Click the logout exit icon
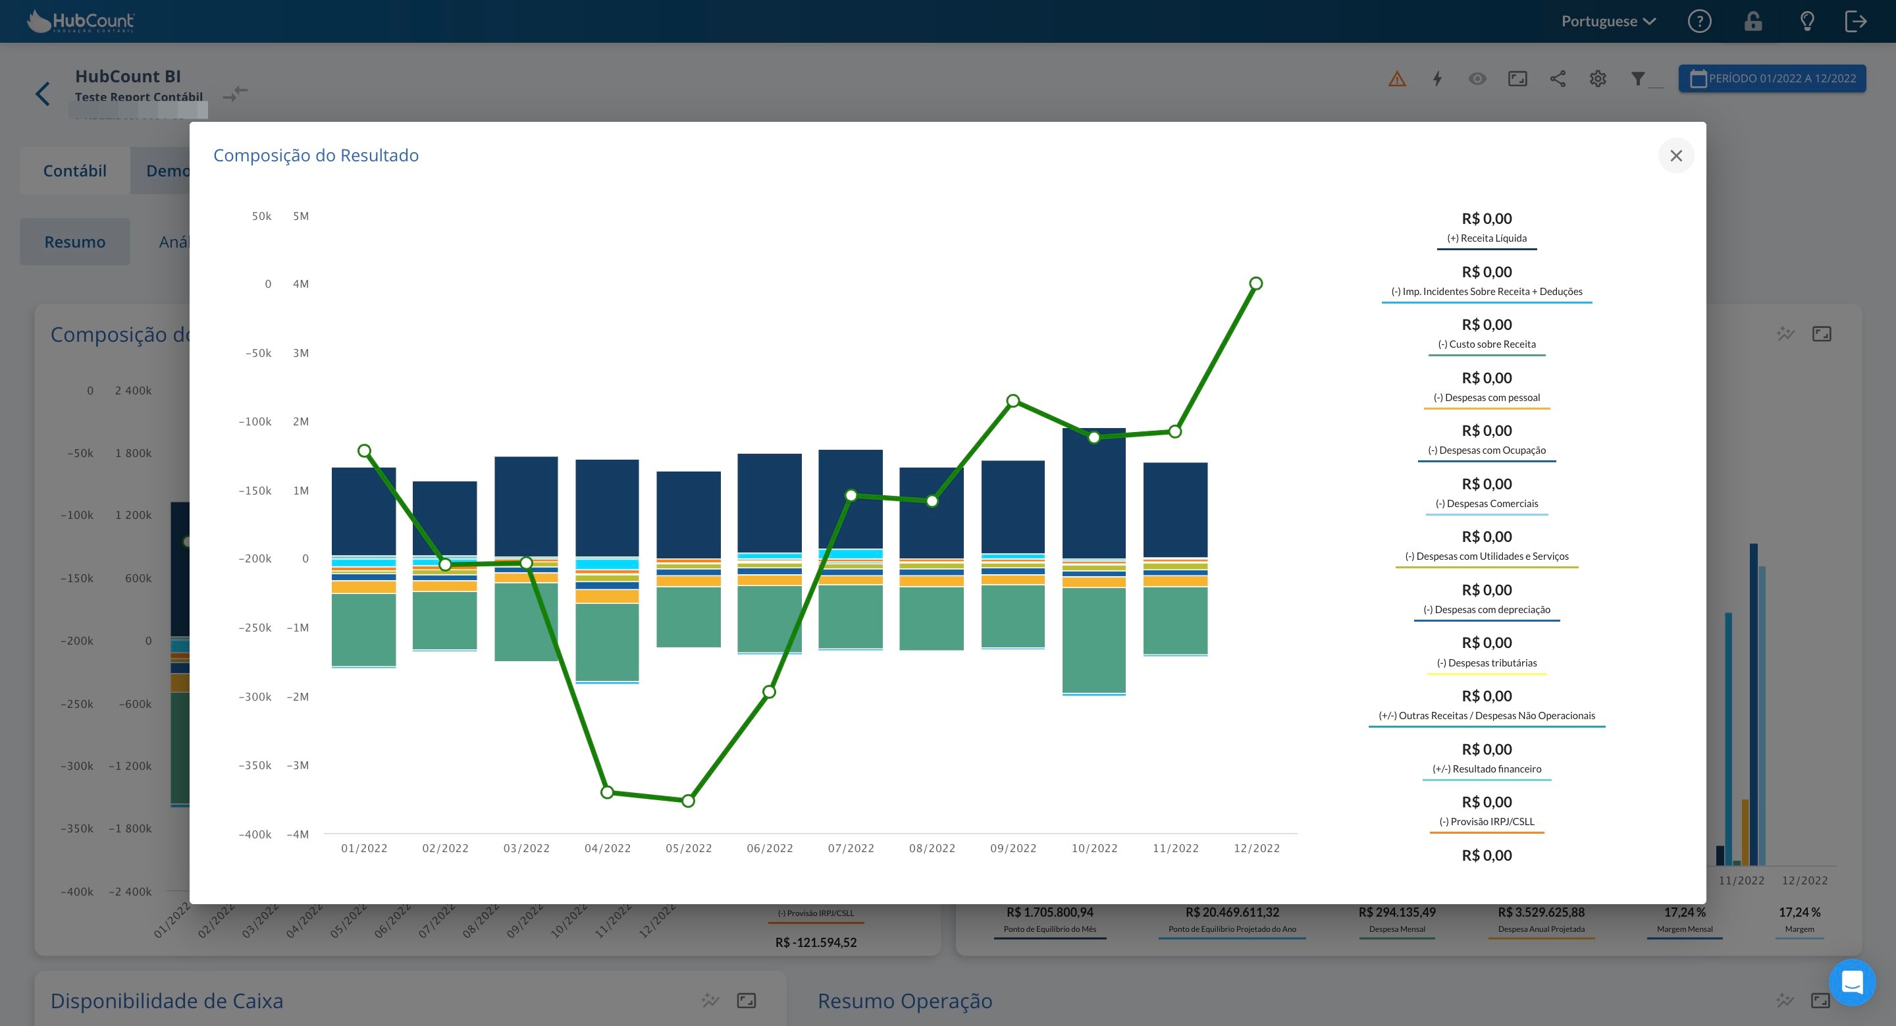The image size is (1896, 1026). [1856, 21]
